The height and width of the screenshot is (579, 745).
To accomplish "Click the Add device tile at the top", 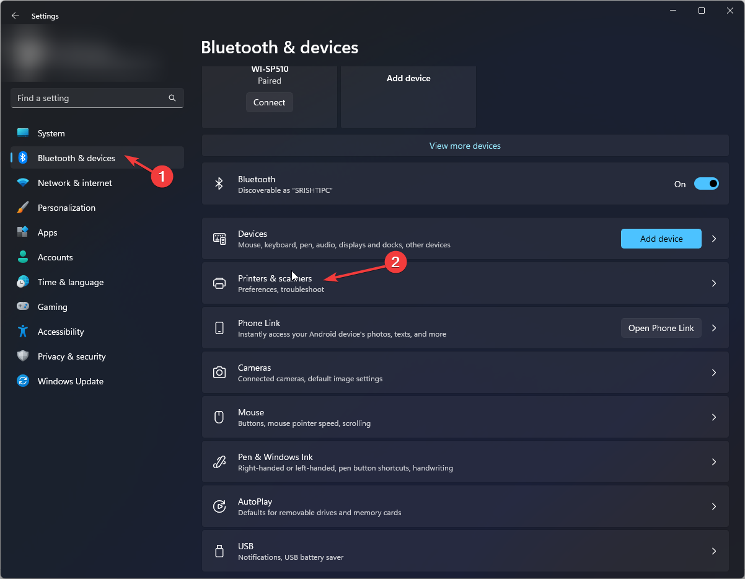I will [408, 97].
